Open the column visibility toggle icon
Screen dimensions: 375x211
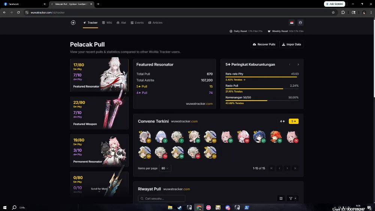(x=281, y=198)
